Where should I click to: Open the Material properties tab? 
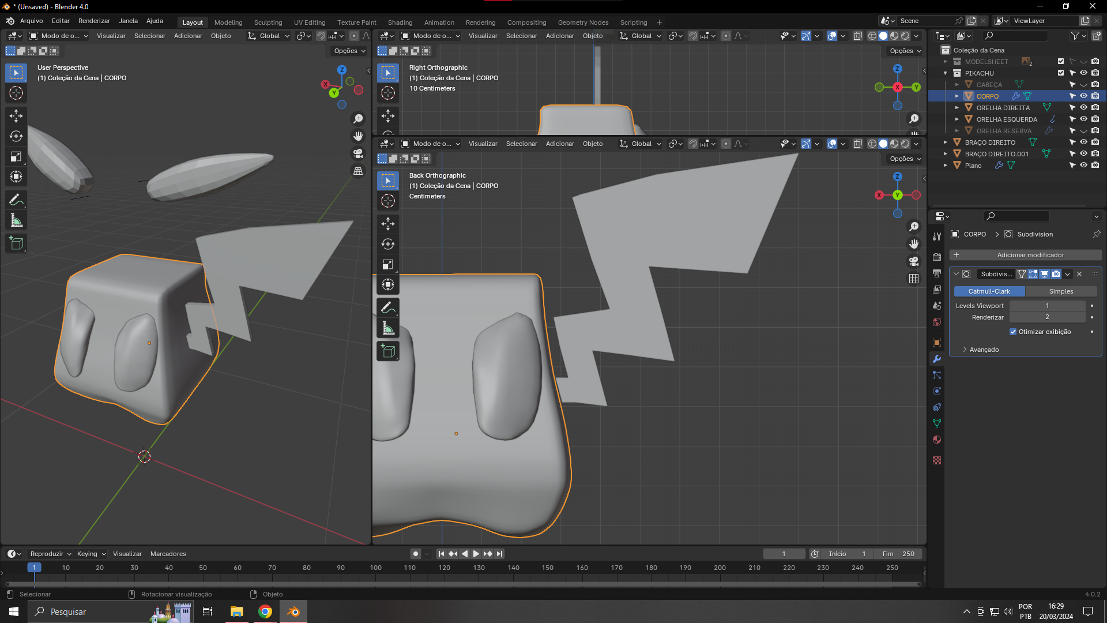point(937,440)
